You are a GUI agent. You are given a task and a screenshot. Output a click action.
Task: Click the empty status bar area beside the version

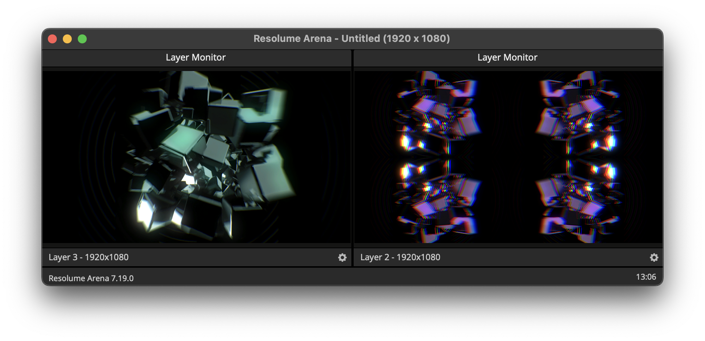[374, 278]
